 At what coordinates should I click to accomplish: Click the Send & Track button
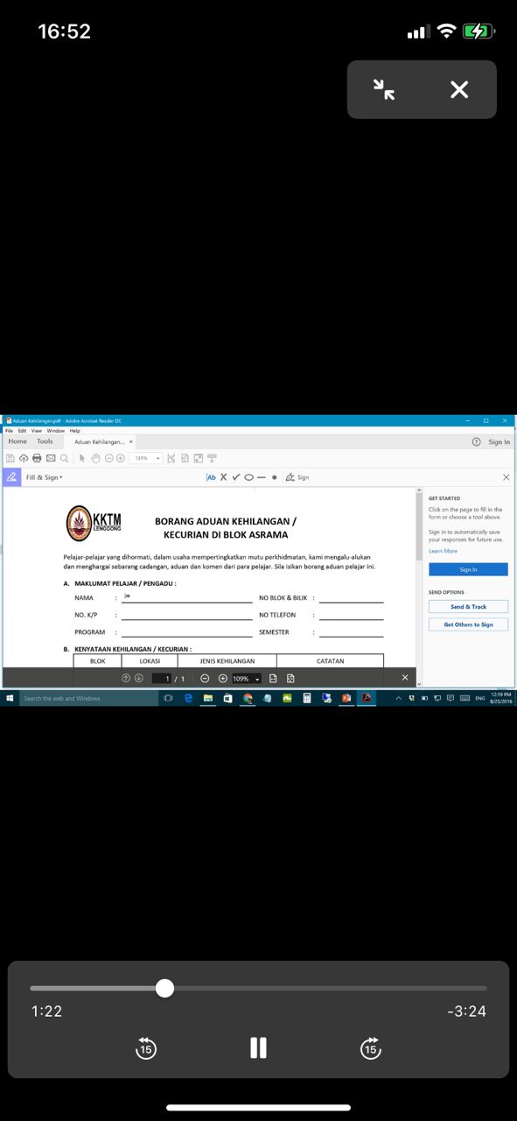(x=468, y=606)
